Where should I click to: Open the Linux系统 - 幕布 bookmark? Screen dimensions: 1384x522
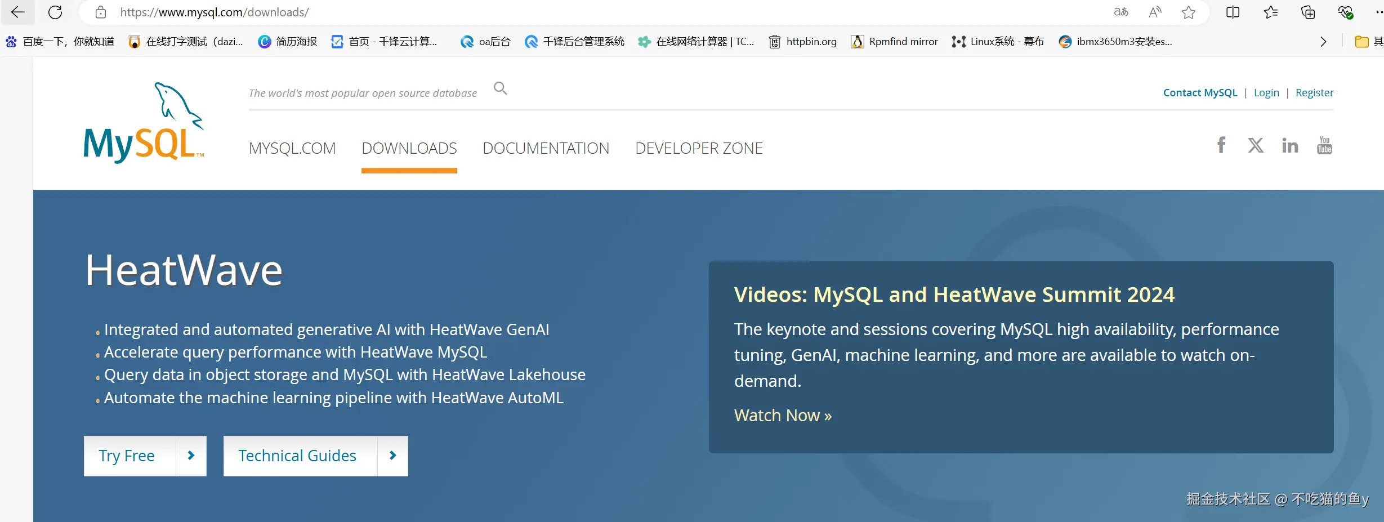(x=998, y=42)
